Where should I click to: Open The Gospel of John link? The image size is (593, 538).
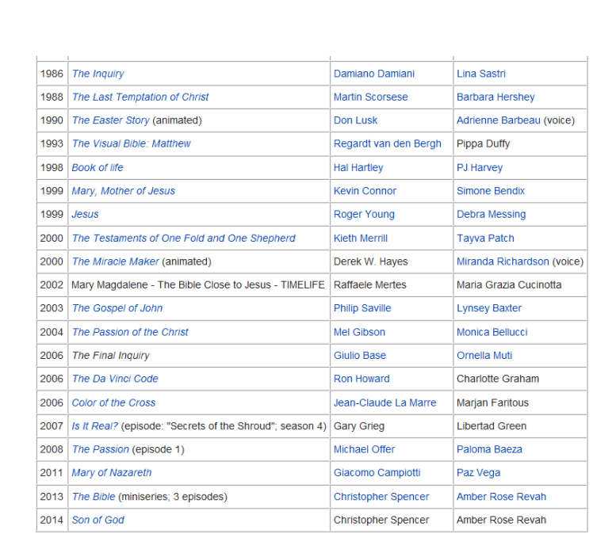[117, 308]
